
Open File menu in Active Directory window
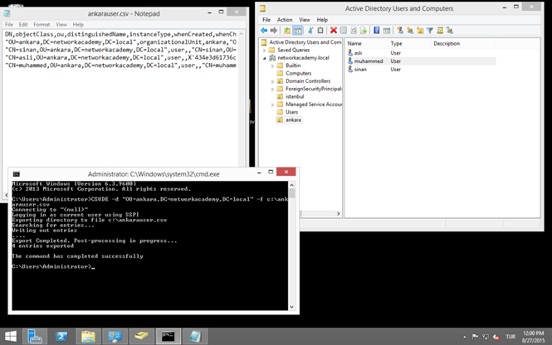[x=266, y=20]
